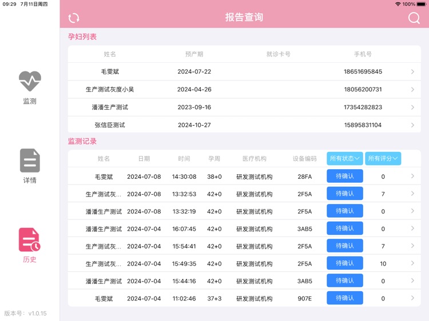Select device code 3AB5 in 16:07:45 row
429x321 pixels.
tap(304, 229)
